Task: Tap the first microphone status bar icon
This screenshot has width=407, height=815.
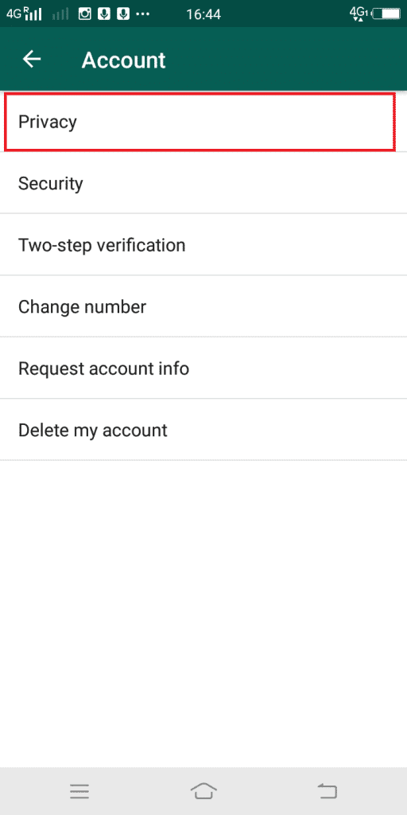Action: [104, 14]
